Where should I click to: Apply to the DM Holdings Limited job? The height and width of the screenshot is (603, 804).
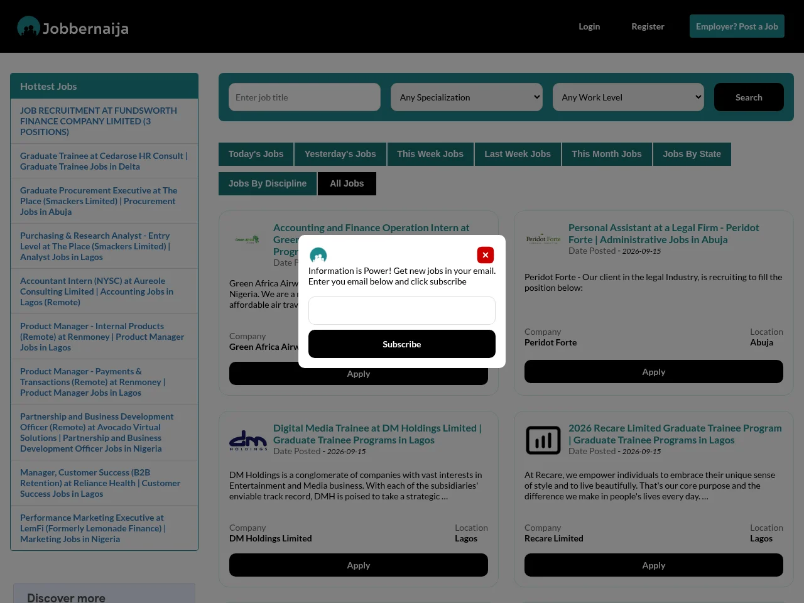tap(359, 565)
